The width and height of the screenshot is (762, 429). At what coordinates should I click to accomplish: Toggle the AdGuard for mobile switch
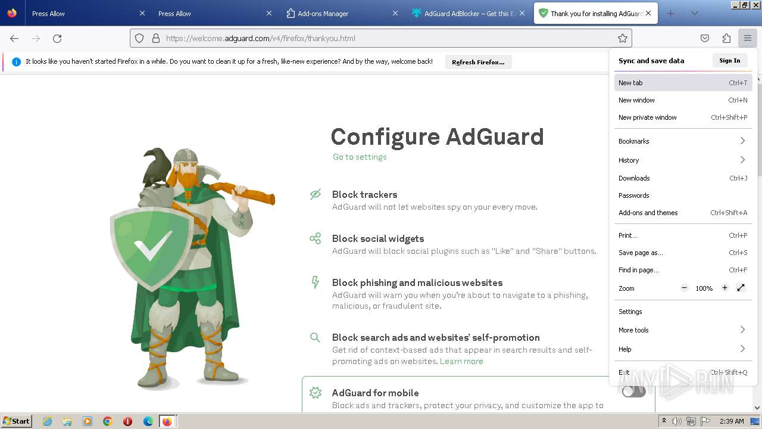(633, 391)
